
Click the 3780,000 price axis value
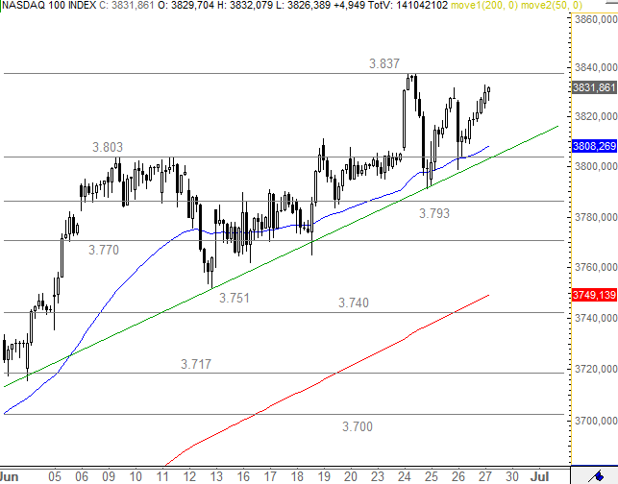tap(596, 217)
